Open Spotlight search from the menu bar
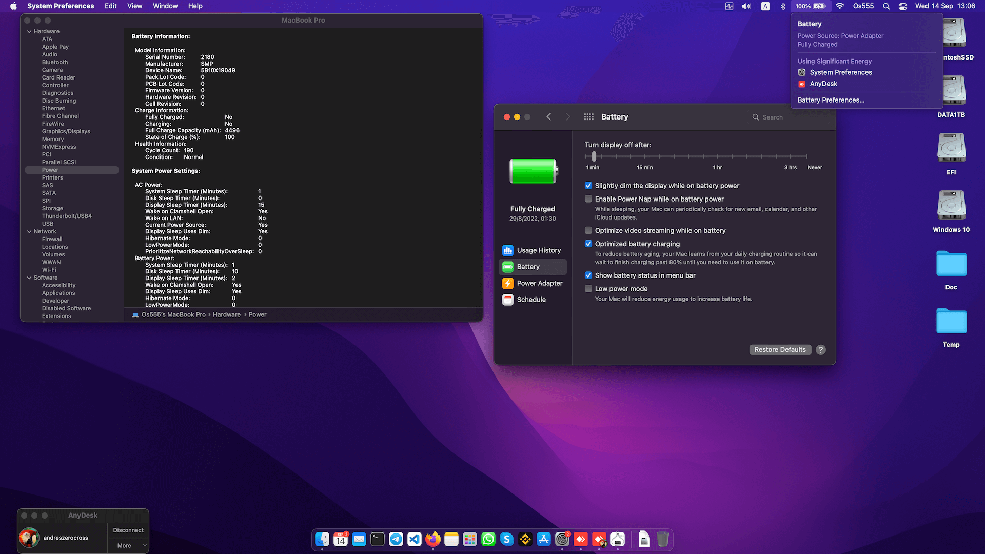 (885, 6)
